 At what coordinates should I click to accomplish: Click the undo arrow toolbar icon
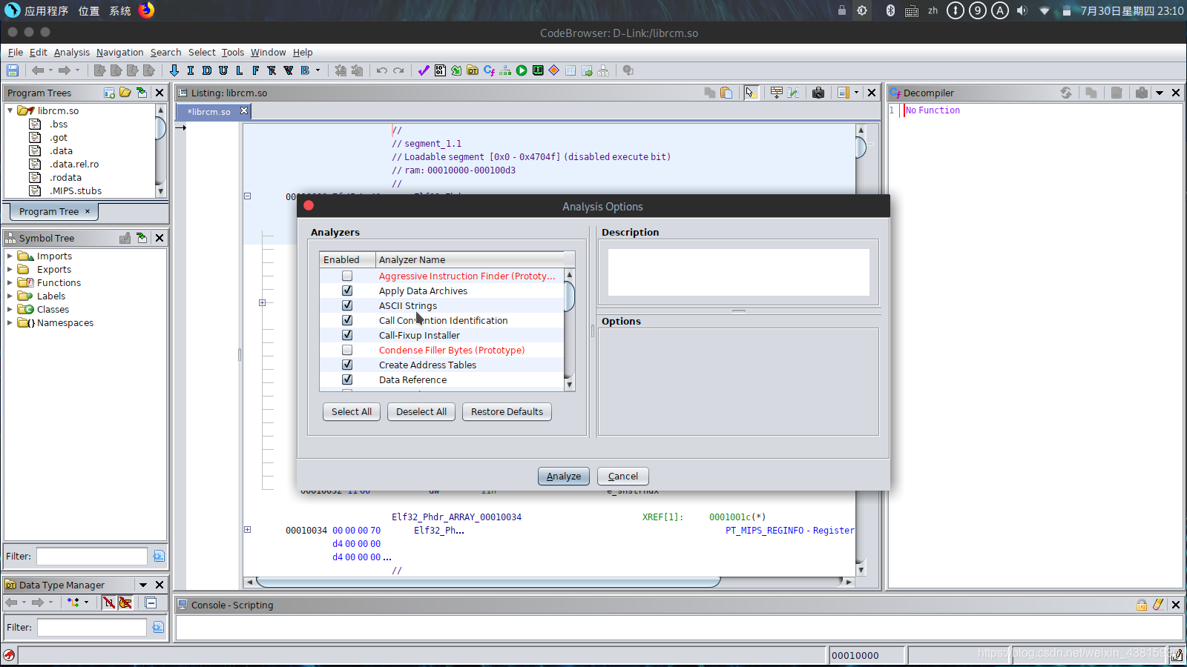click(x=382, y=70)
